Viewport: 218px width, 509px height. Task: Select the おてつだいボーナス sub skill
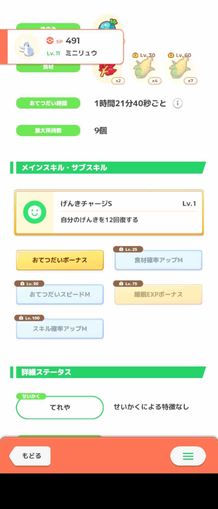coord(60,260)
